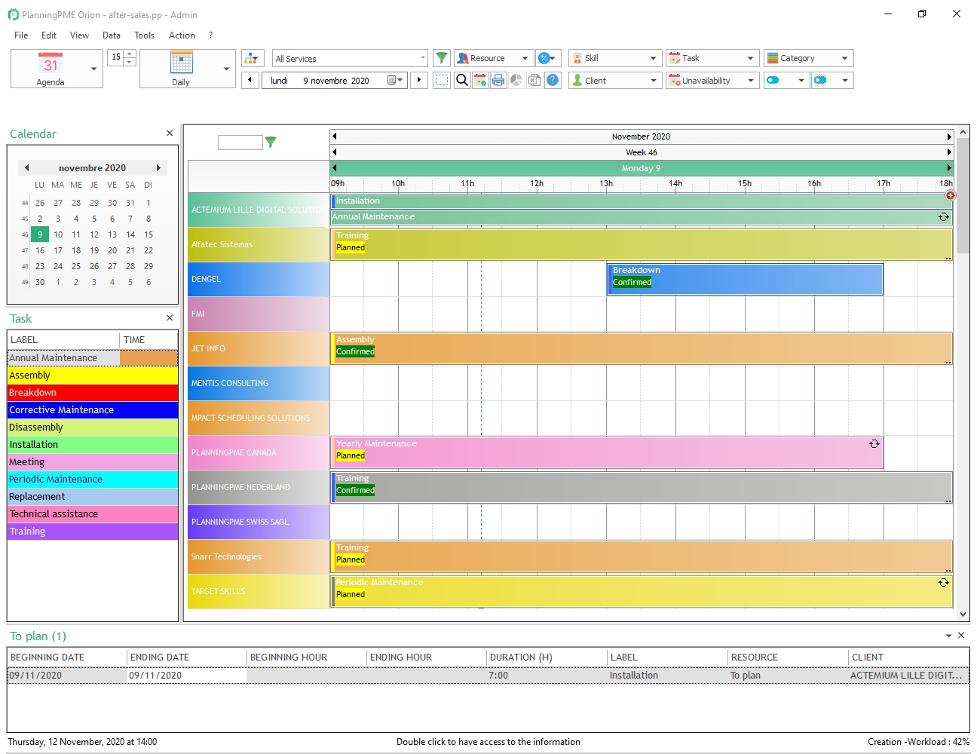Click the TIME column header in Task panel
The width and height of the screenshot is (977, 754).
(x=149, y=339)
